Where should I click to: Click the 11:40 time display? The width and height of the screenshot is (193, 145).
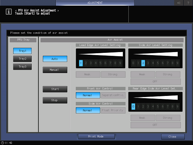pos(9,143)
